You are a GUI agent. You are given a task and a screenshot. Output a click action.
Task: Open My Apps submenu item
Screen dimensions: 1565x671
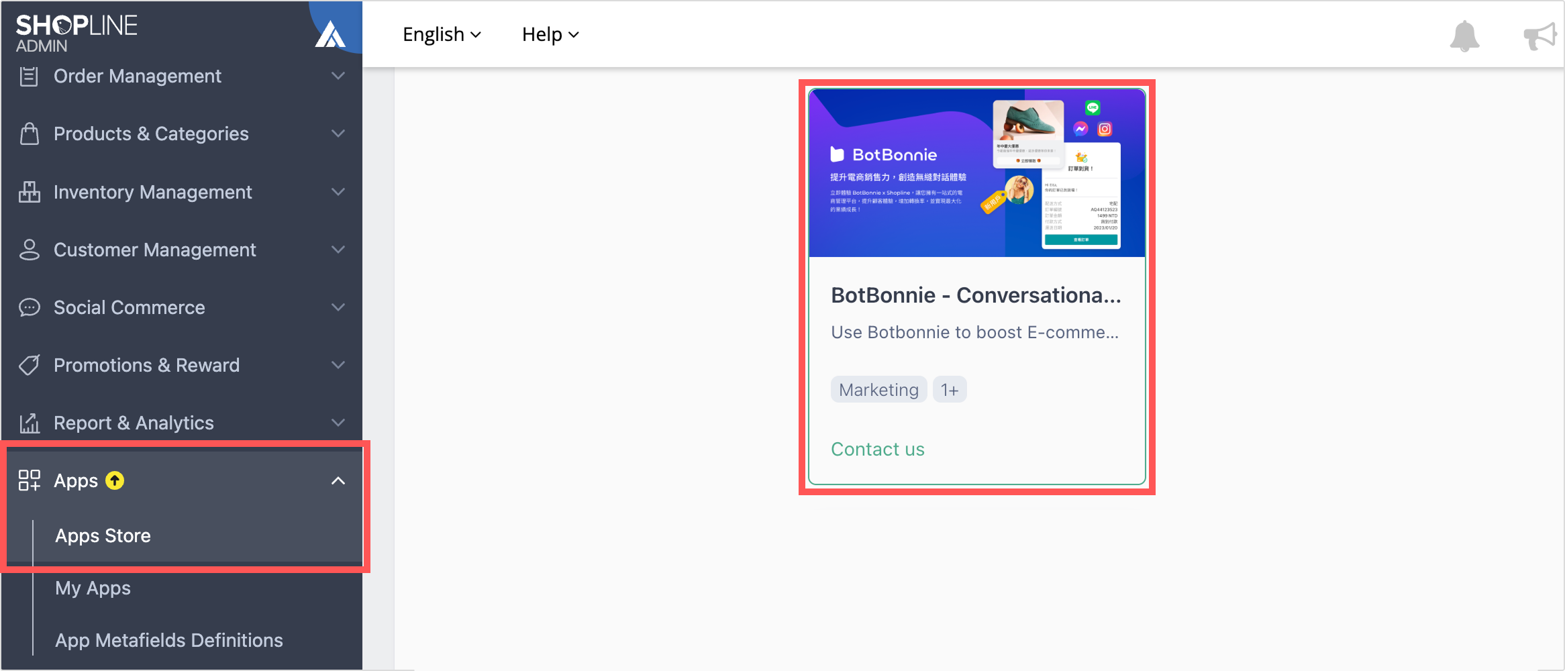[x=93, y=588]
